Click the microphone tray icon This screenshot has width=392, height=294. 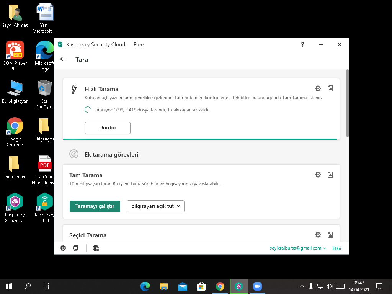click(x=311, y=286)
